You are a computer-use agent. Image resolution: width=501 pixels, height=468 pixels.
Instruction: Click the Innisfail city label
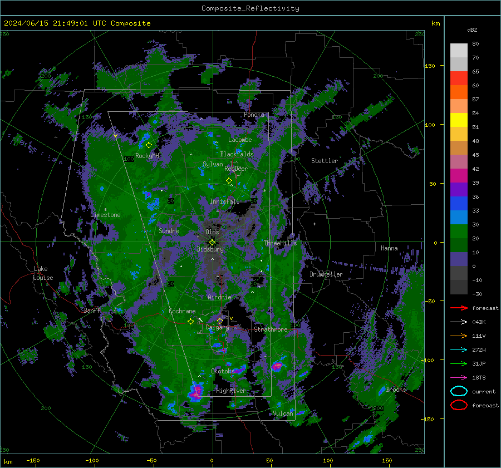pyautogui.click(x=224, y=201)
